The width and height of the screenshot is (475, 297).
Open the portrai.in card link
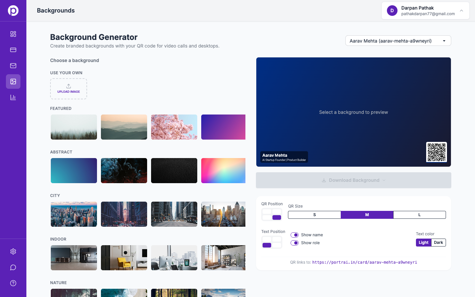click(x=364, y=262)
